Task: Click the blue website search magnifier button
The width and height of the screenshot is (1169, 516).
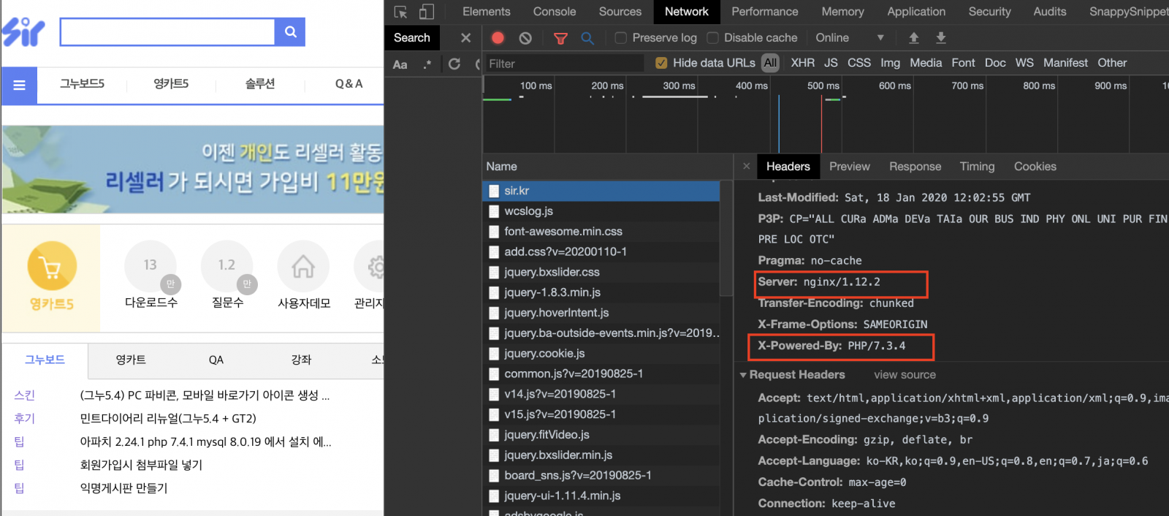Action: point(290,32)
